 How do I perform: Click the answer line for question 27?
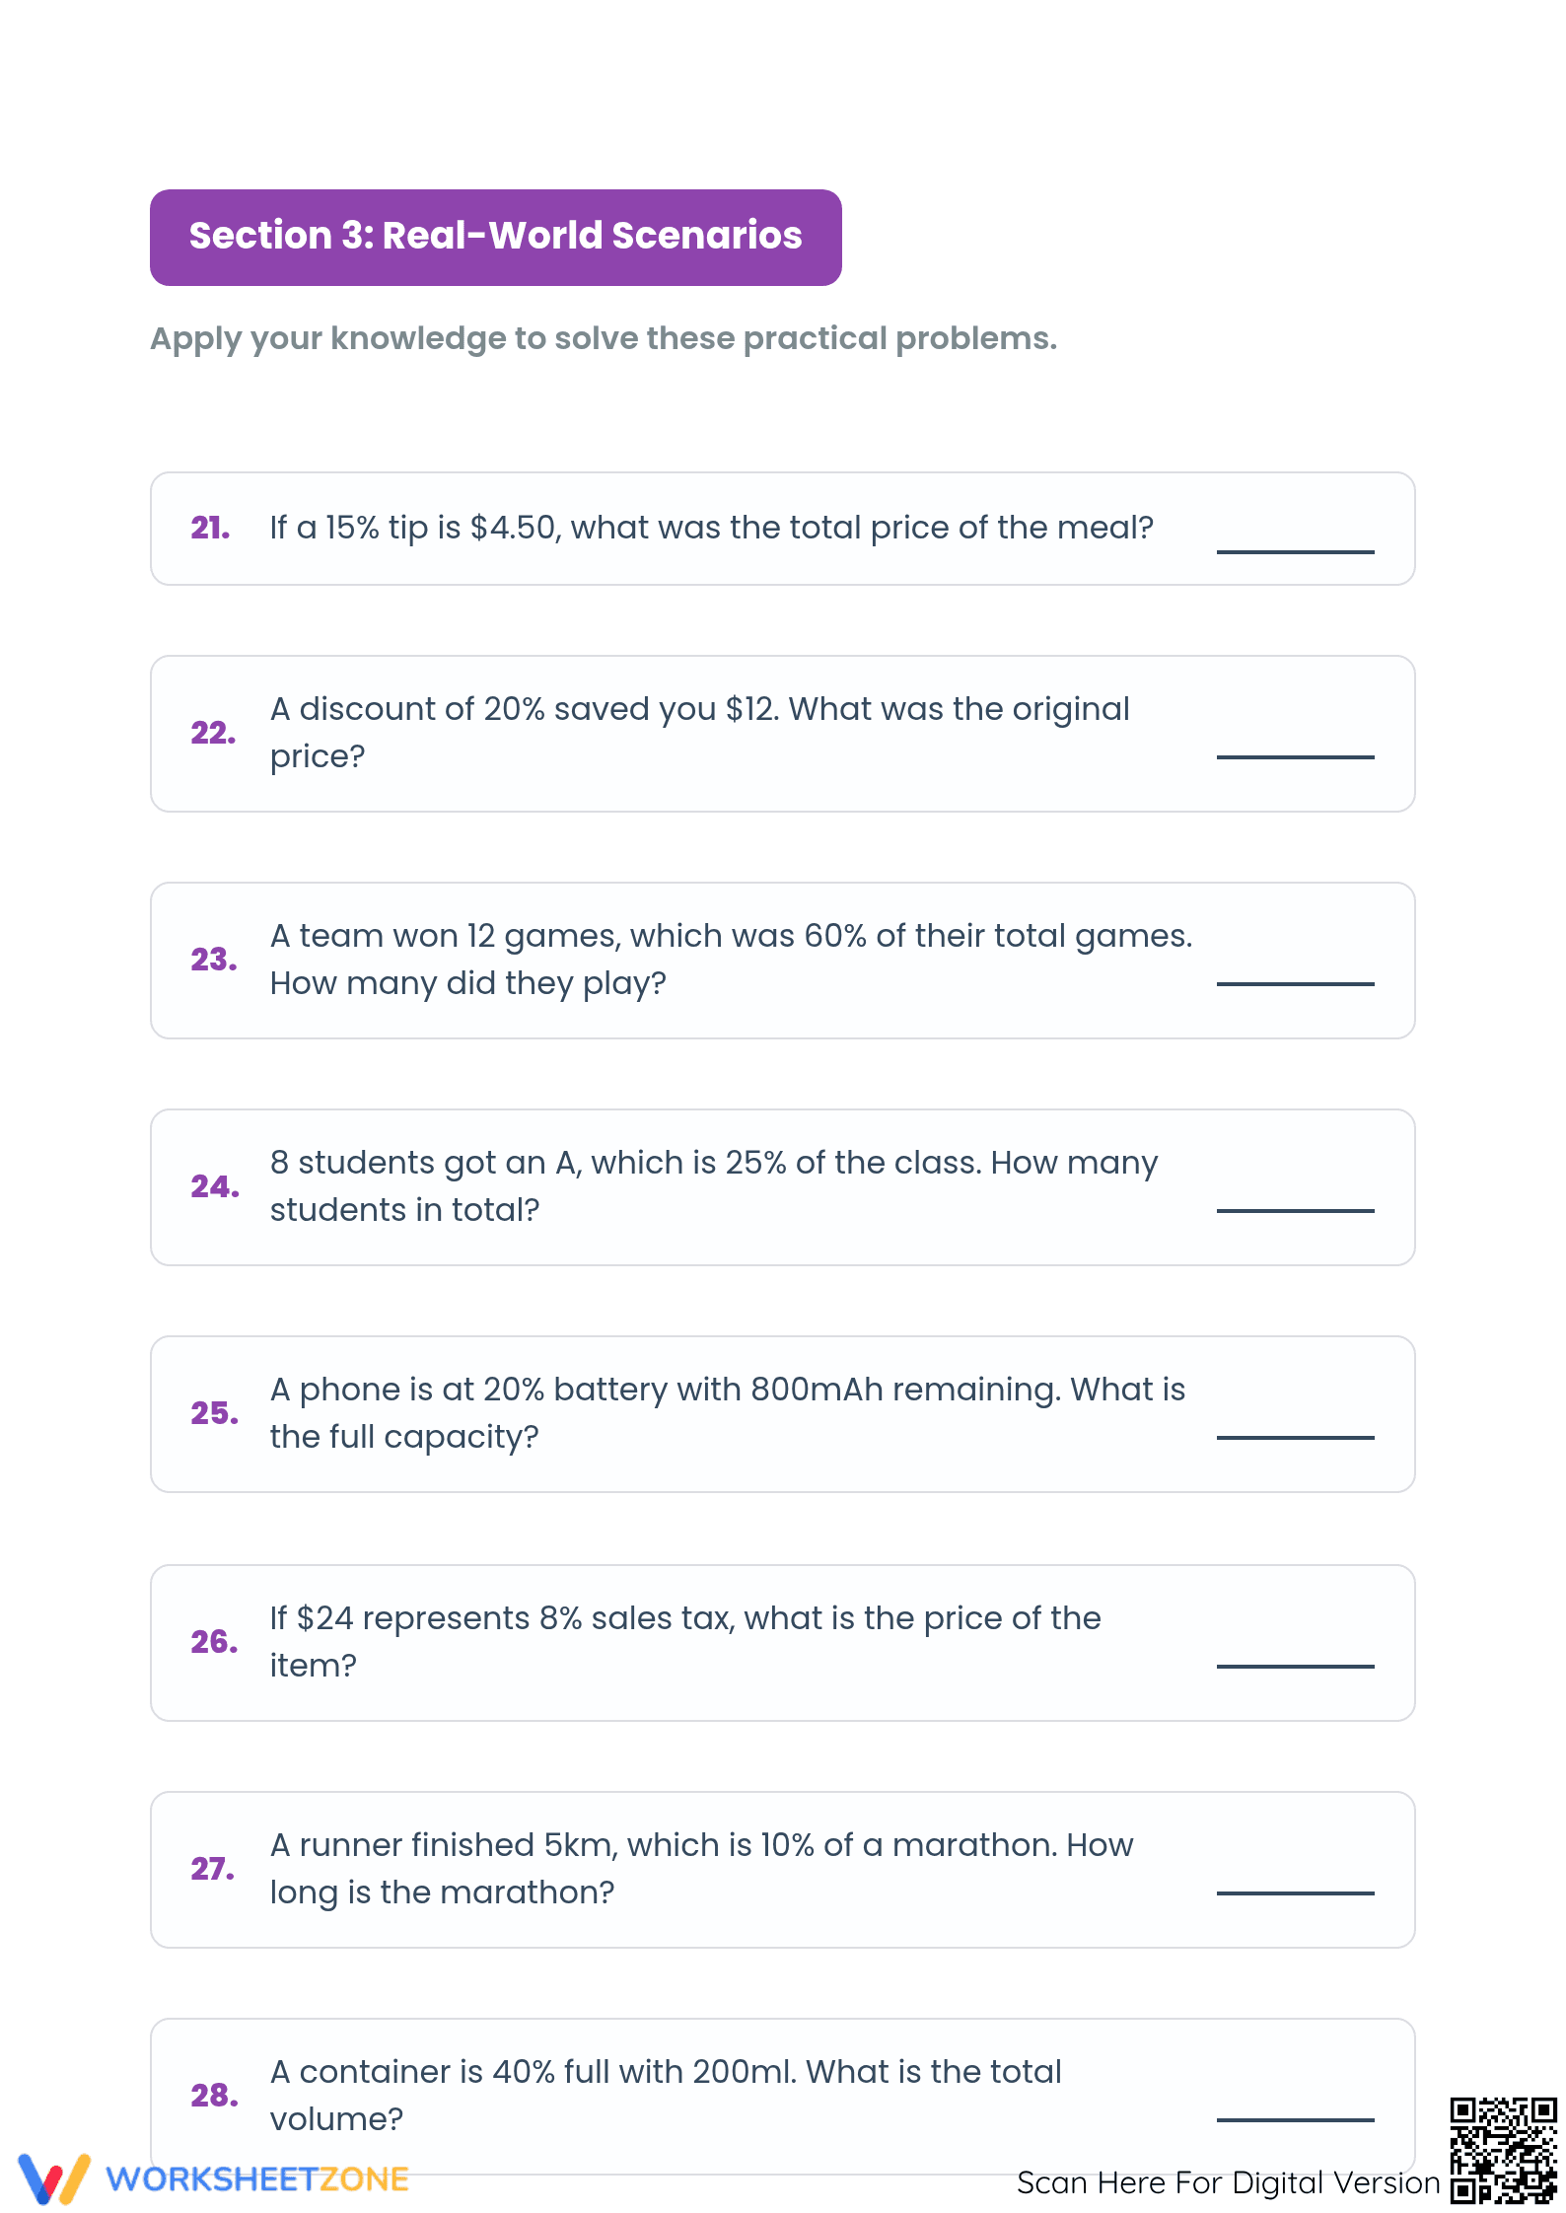point(1295,1892)
